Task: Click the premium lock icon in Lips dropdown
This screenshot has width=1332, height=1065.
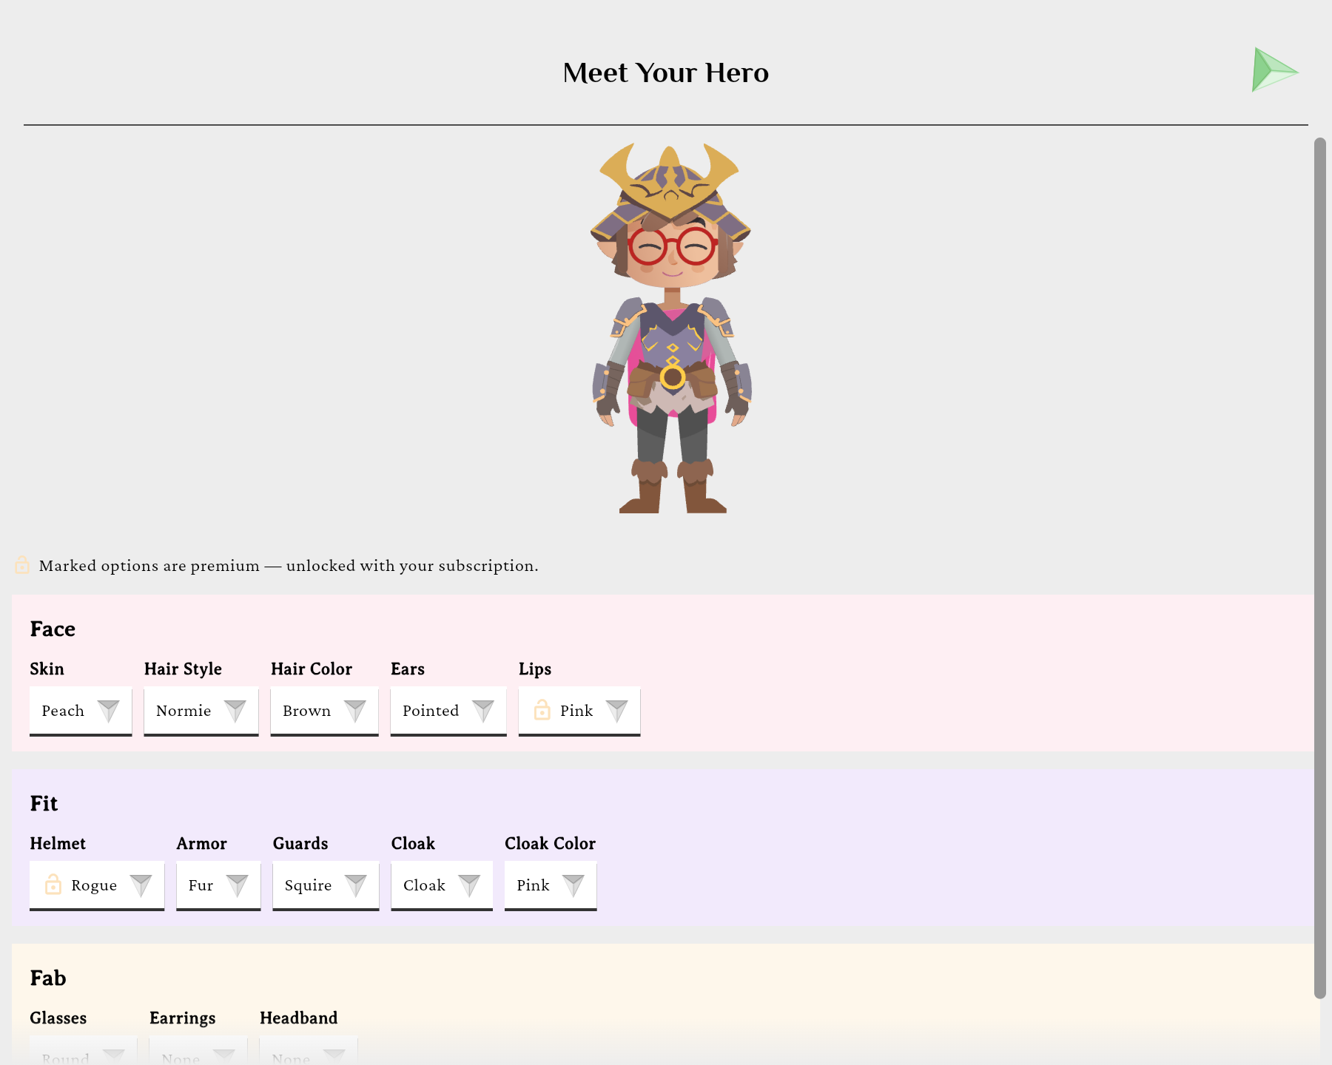Action: (x=542, y=710)
